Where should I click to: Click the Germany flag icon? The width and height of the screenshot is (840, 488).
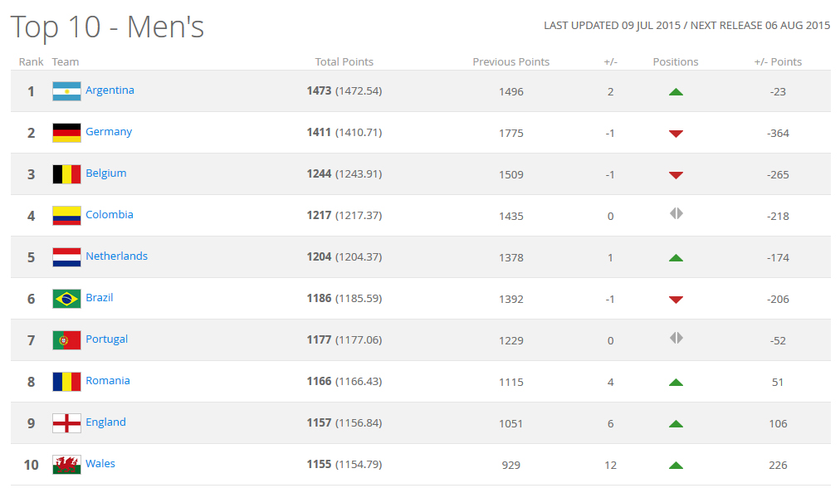pos(66,133)
